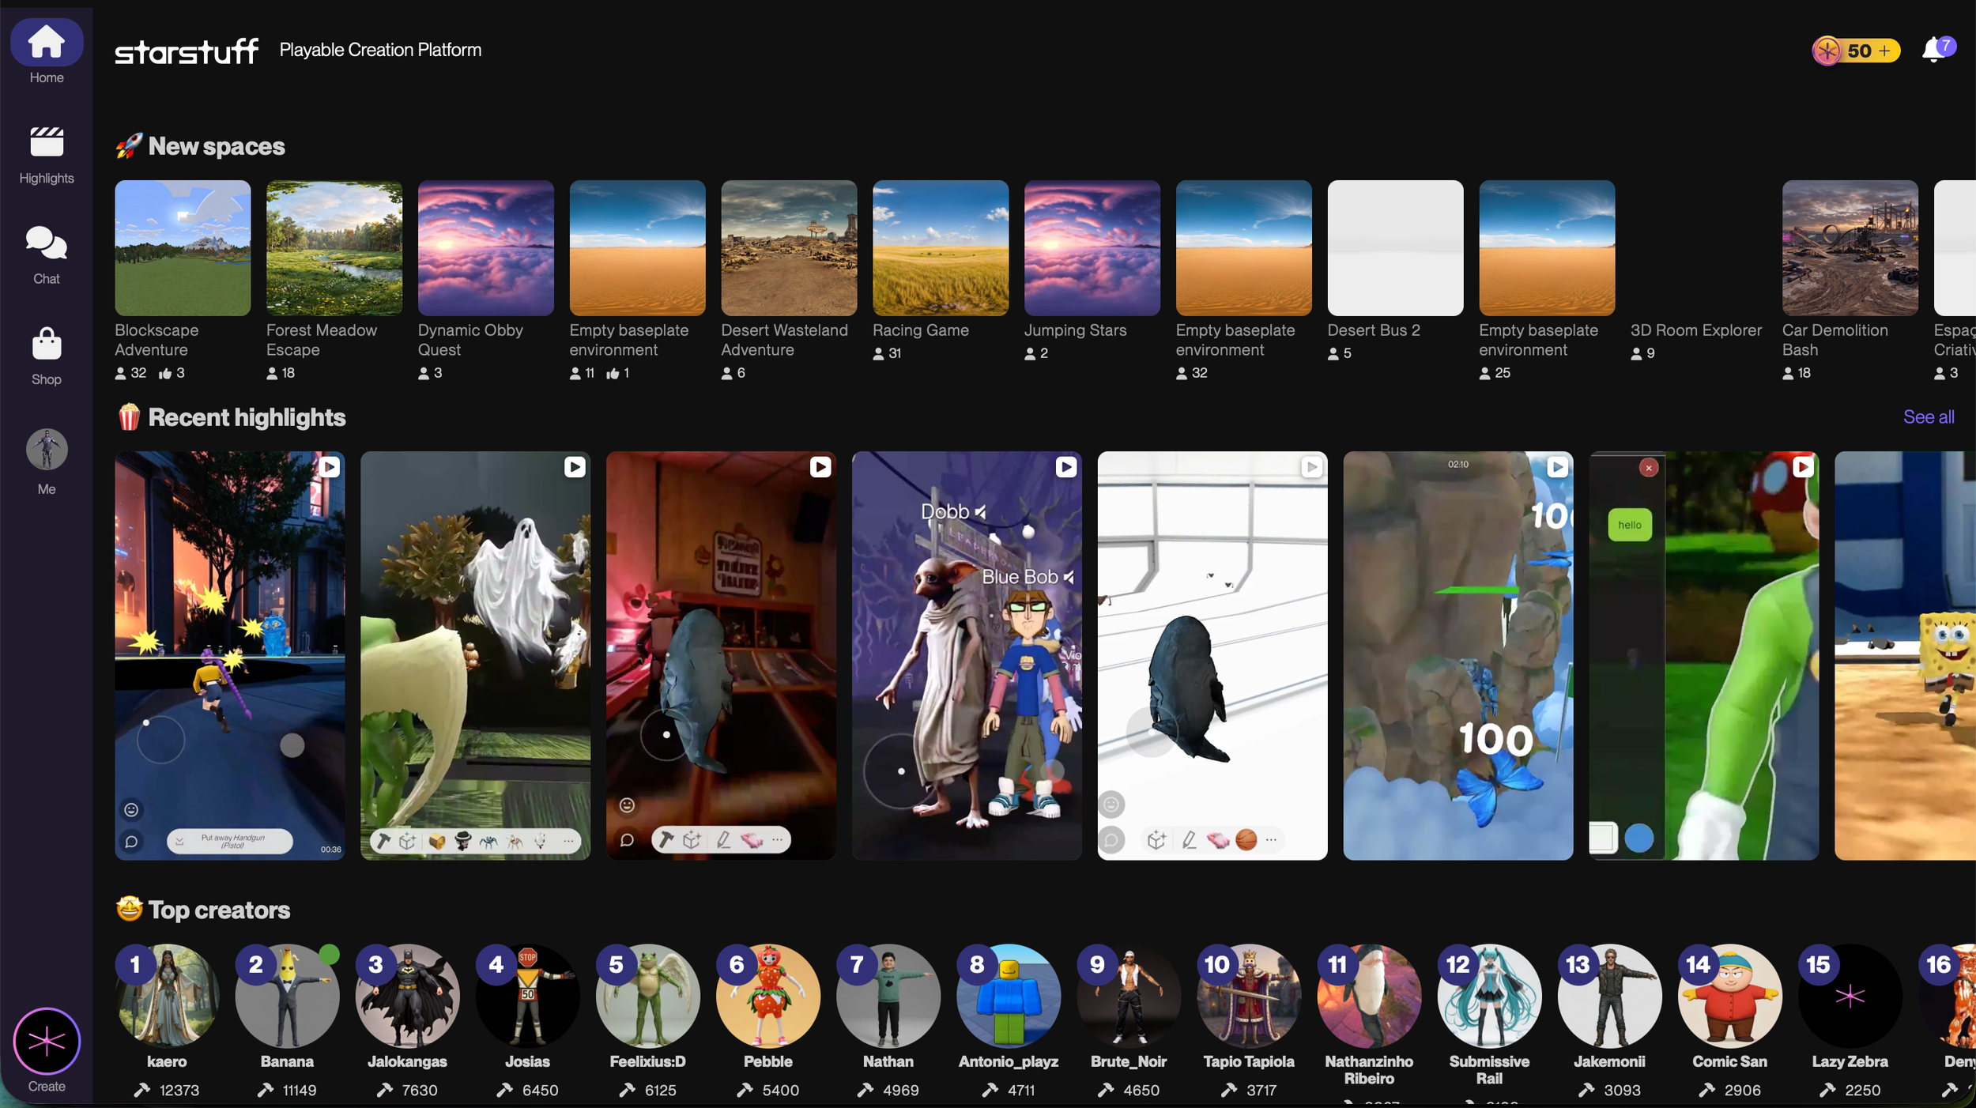This screenshot has height=1108, width=1976.
Task: Open Nathanzinho Ribeiro creator avatar
Action: (1369, 996)
